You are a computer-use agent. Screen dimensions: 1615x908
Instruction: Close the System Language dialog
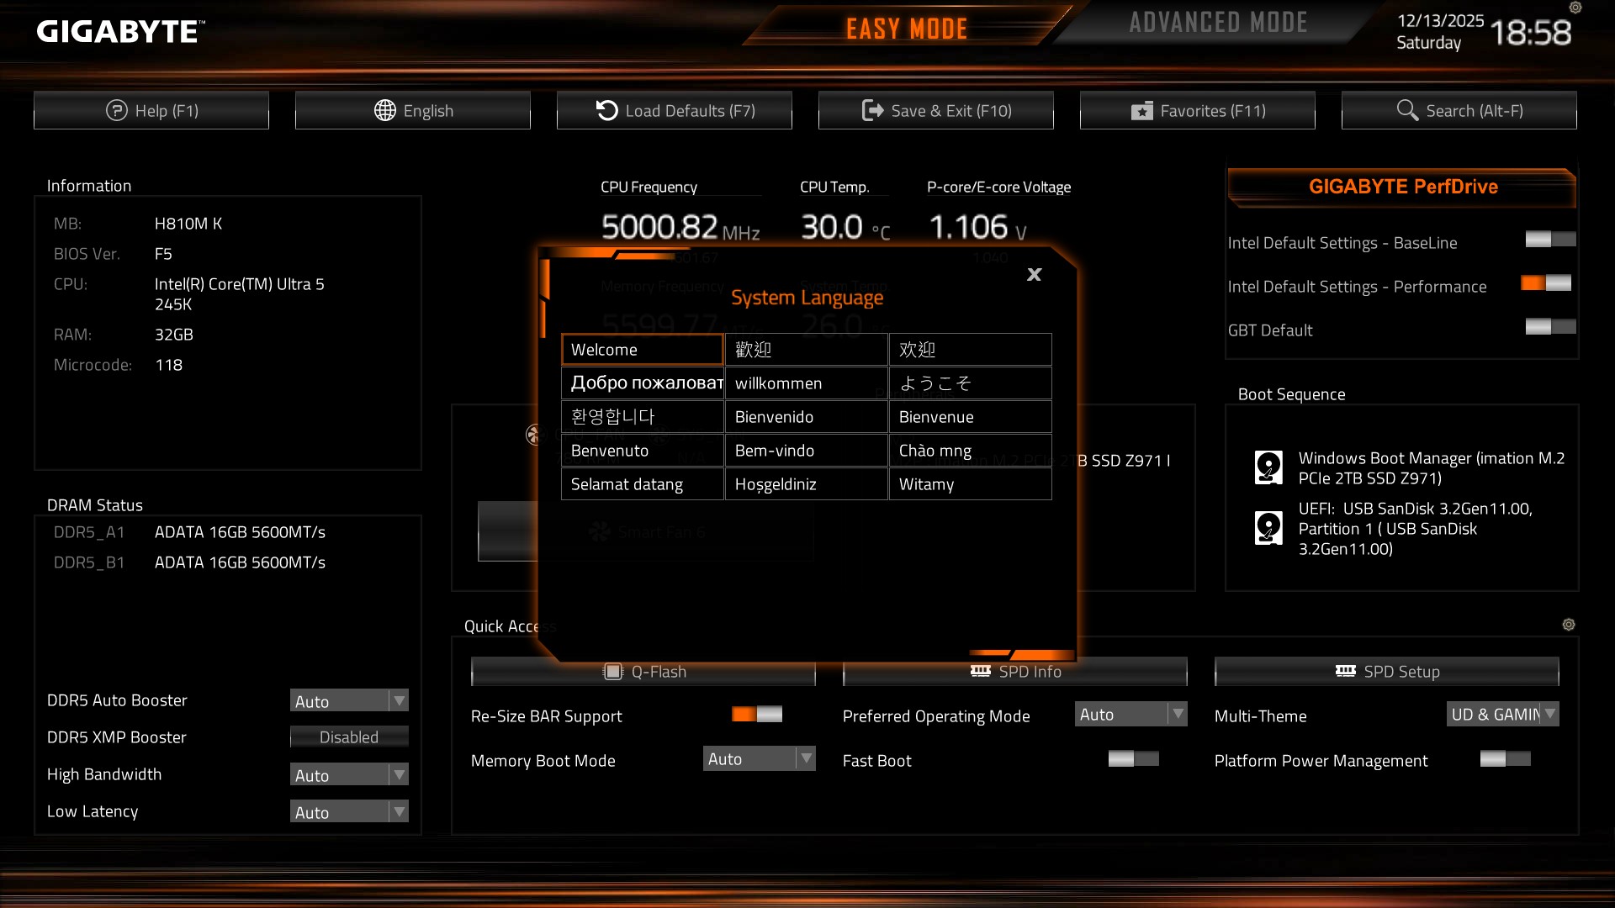1034,275
